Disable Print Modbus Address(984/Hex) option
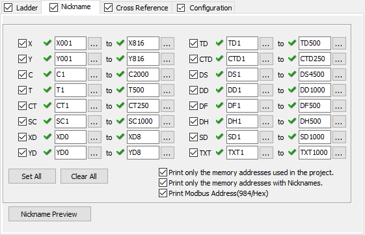 point(163,193)
